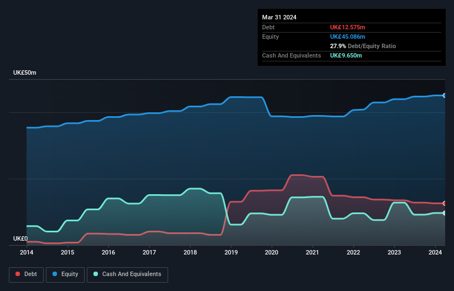Click the Debt label in tooltip
The image size is (454, 291).
(268, 27)
